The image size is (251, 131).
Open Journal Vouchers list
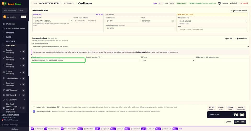[10, 73]
